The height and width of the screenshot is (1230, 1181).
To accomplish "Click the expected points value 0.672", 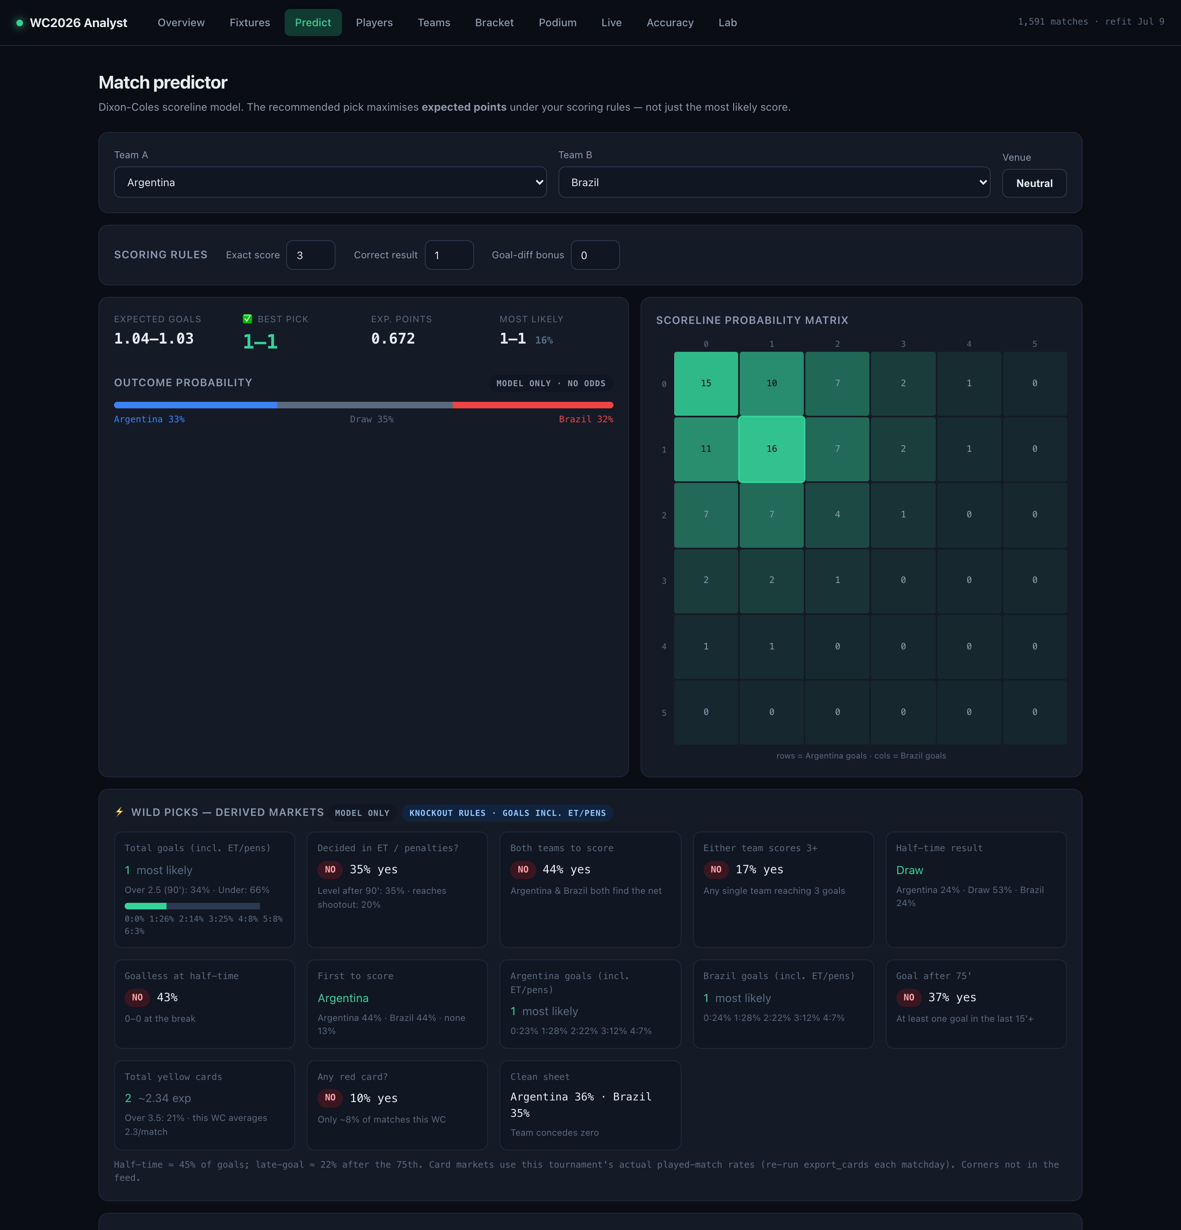I will click(393, 339).
